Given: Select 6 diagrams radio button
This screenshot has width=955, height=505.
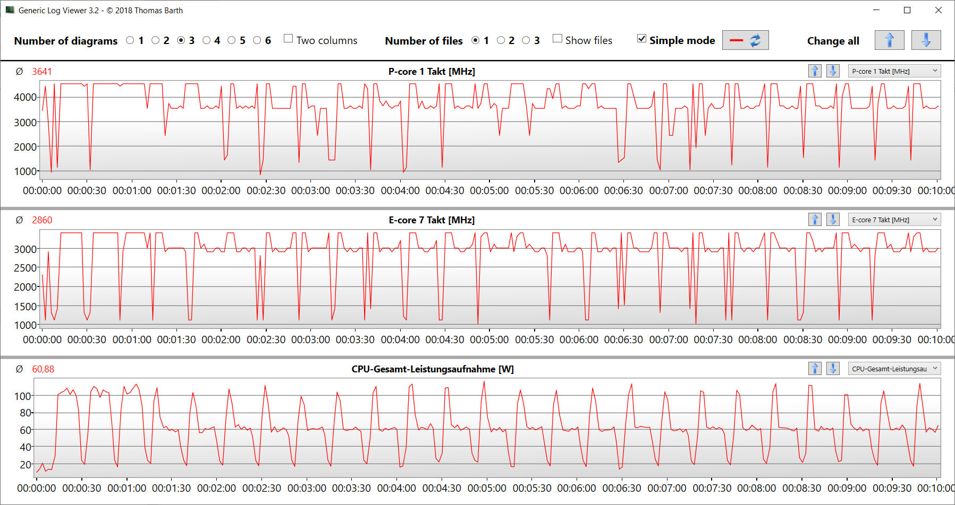Looking at the screenshot, I should click(x=257, y=40).
